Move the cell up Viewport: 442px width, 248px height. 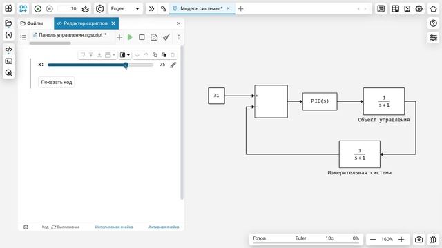pyautogui.click(x=146, y=55)
